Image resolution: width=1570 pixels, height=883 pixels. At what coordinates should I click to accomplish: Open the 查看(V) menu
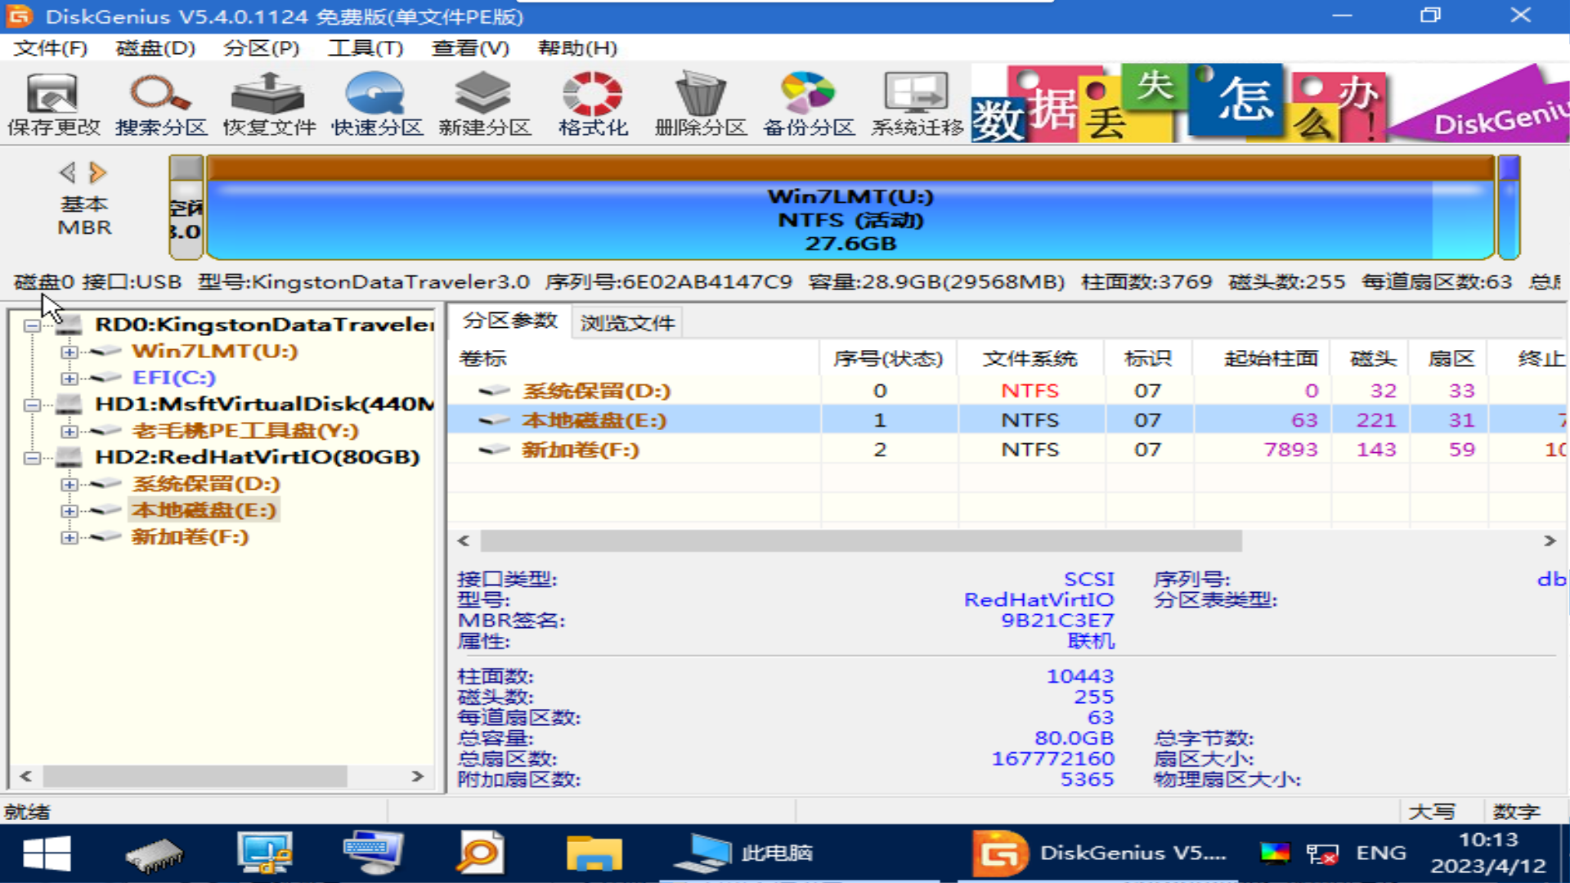coord(470,48)
